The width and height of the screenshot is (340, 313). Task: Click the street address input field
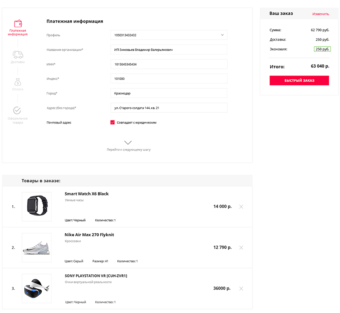point(169,108)
